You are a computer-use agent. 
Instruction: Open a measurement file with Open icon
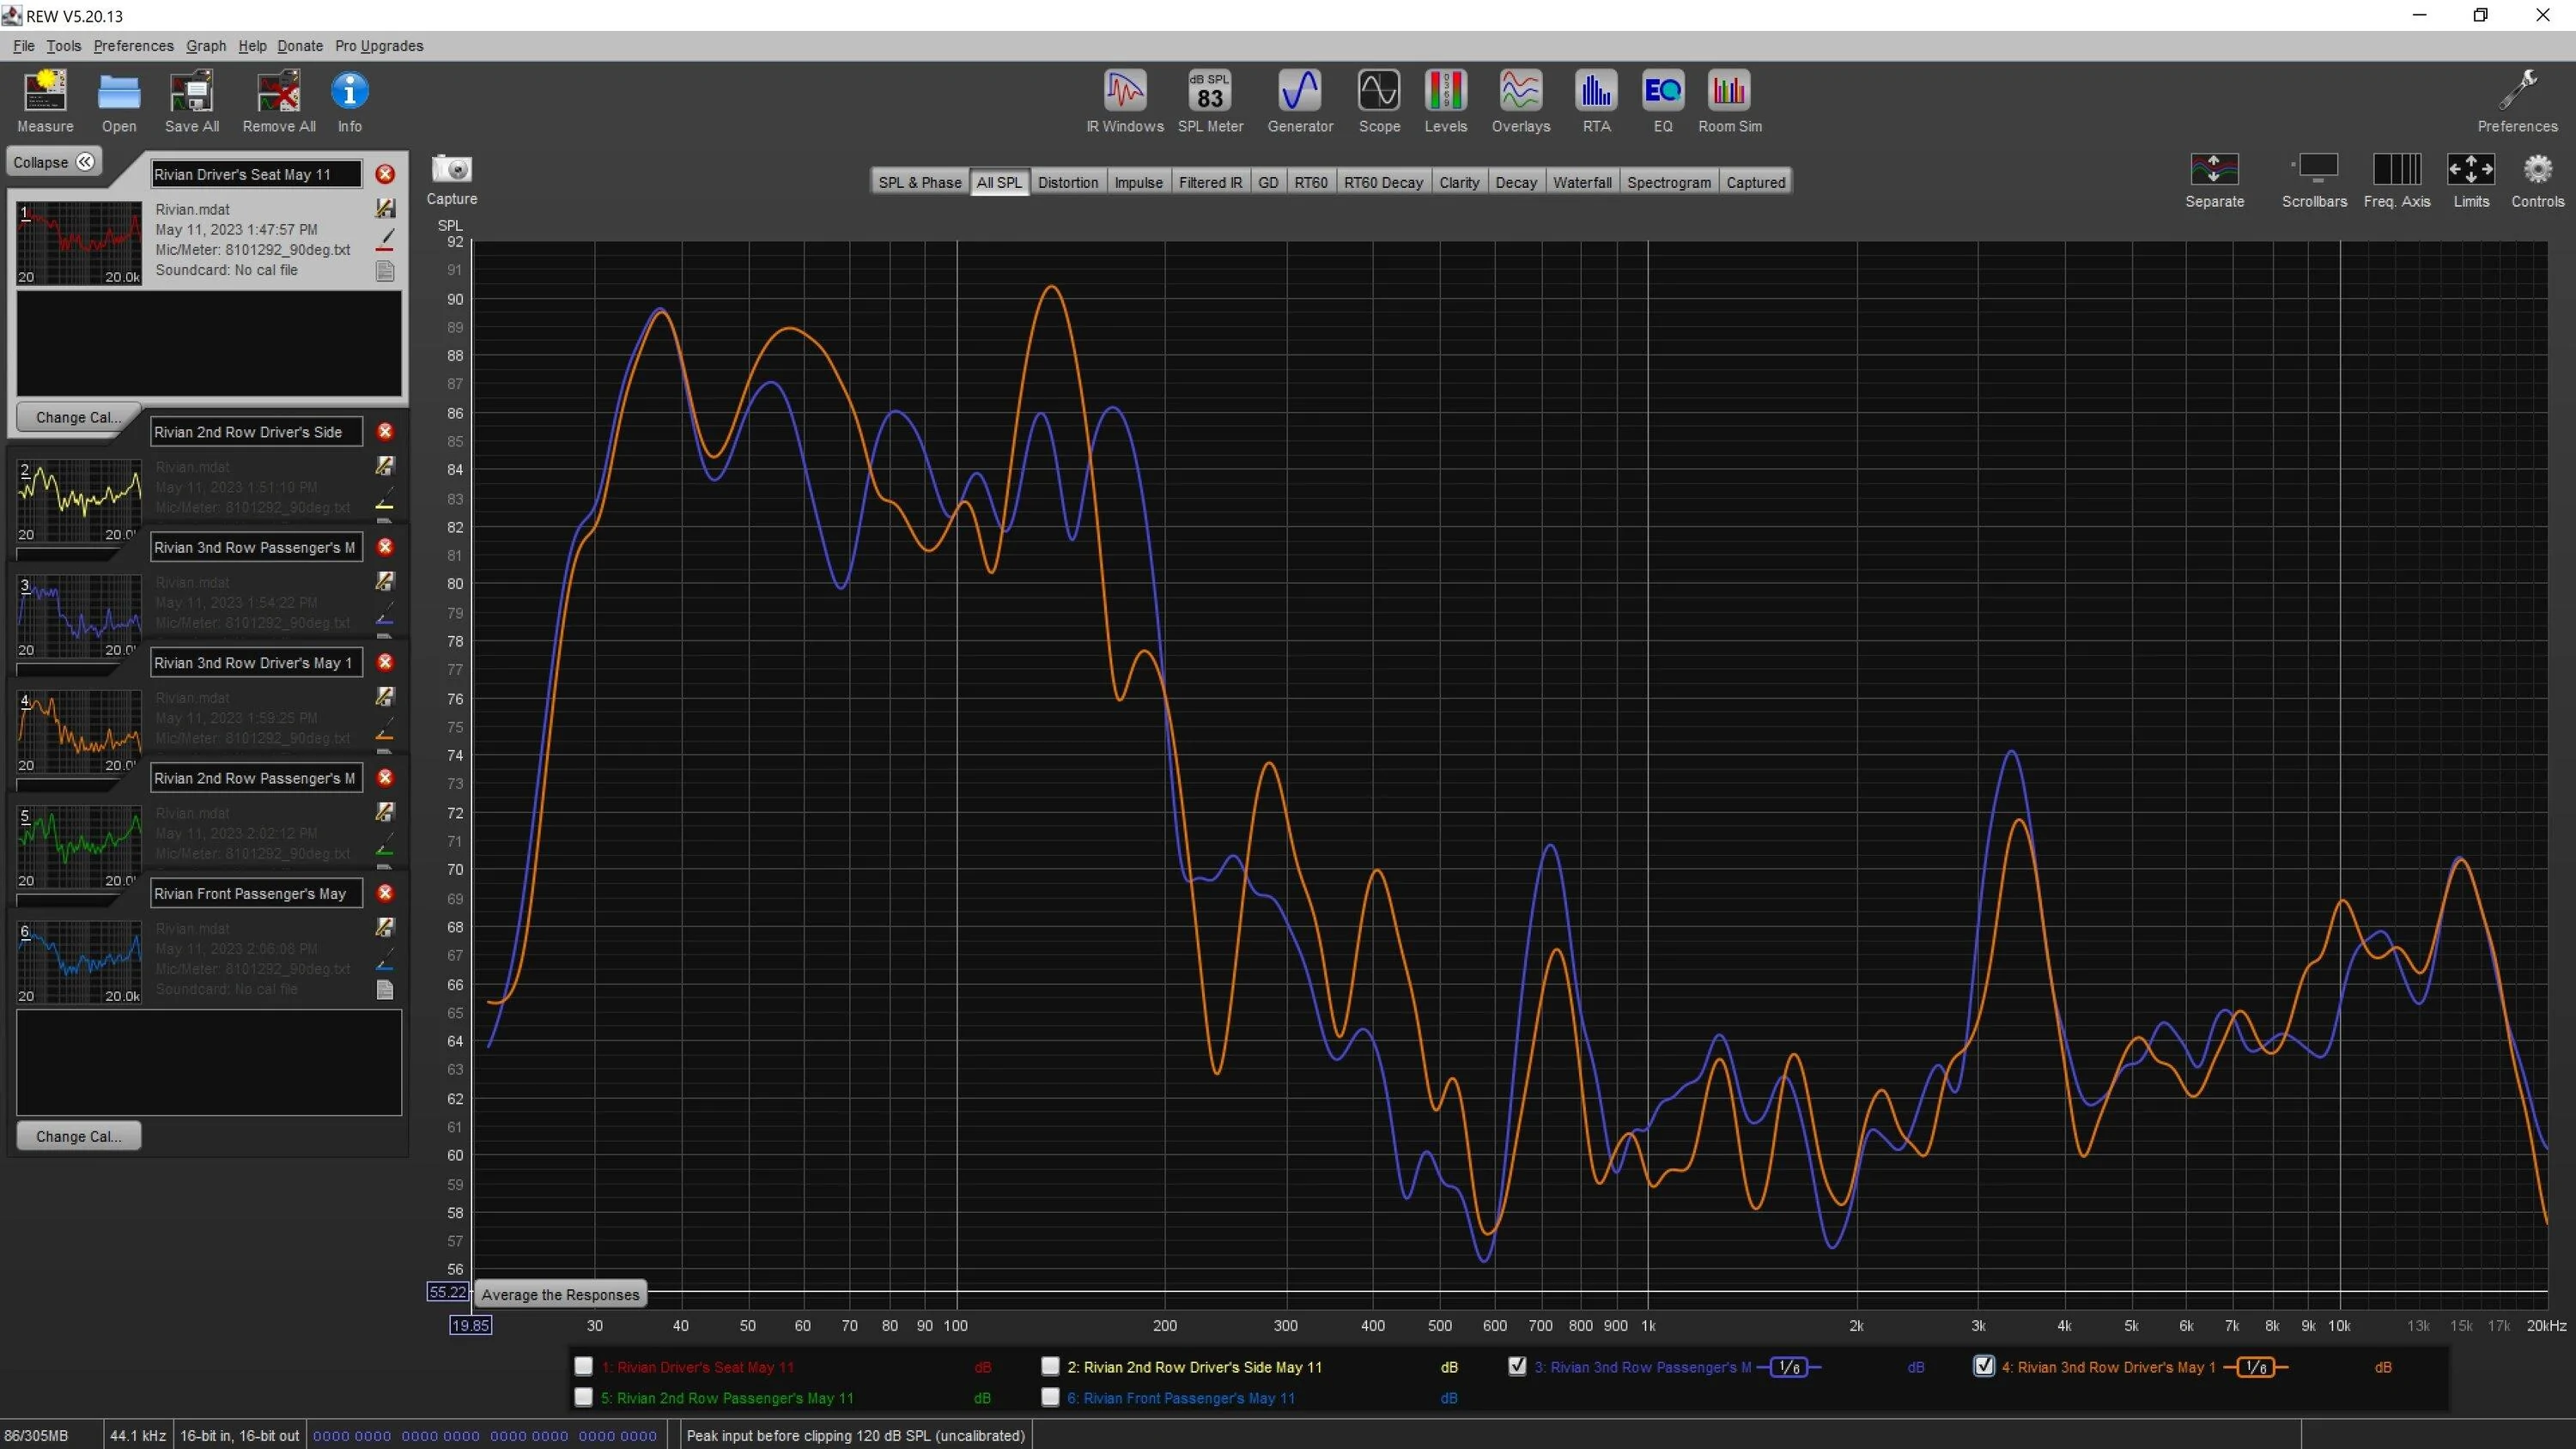point(119,91)
